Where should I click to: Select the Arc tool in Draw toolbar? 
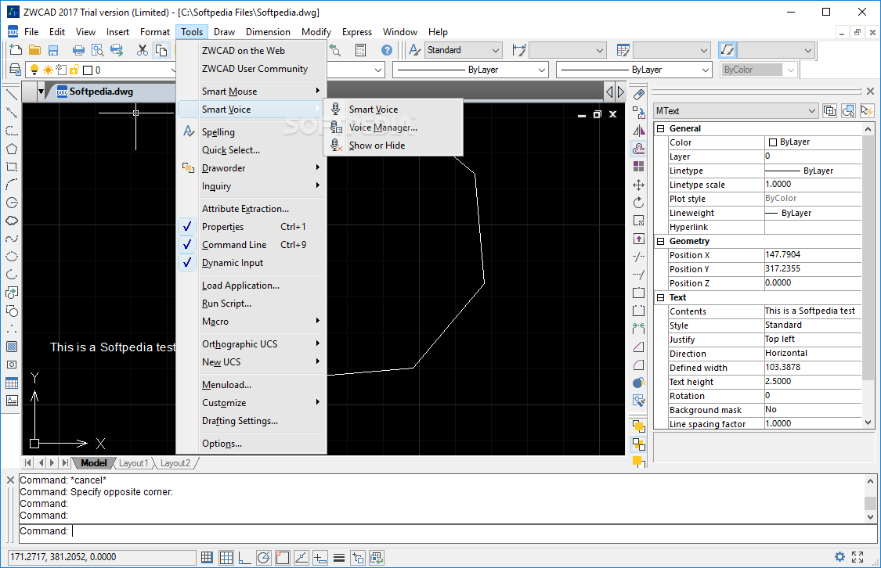[x=11, y=185]
